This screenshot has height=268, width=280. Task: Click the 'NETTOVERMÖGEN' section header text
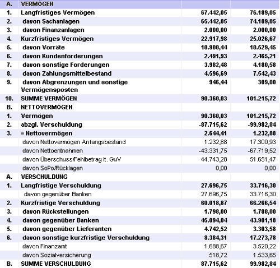(x=46, y=107)
